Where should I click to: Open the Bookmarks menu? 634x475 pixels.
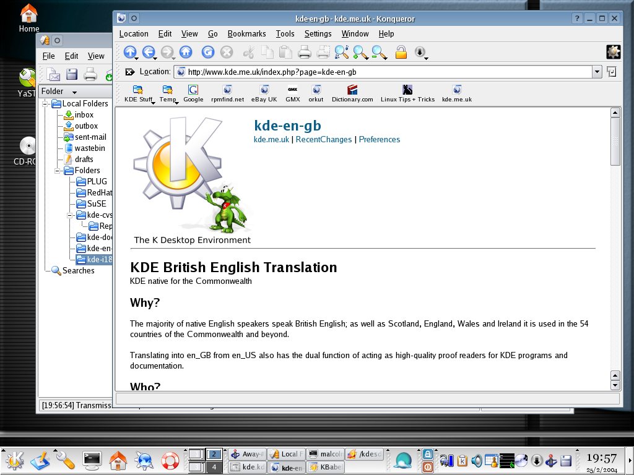(246, 33)
